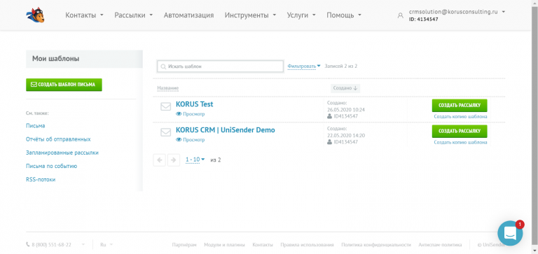Click the eye icon under KORUS Test
Screen dimensions: 538x254
[x=179, y=114]
